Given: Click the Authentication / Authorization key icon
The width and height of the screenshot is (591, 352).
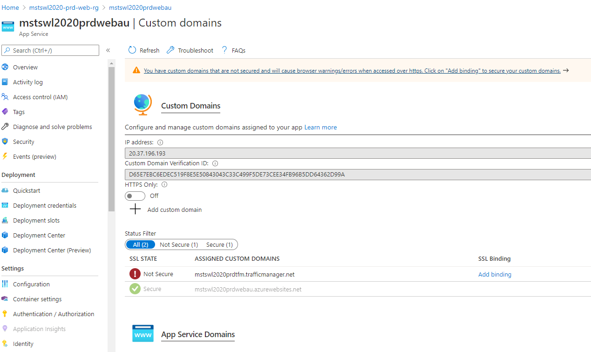Looking at the screenshot, I should tap(5, 314).
